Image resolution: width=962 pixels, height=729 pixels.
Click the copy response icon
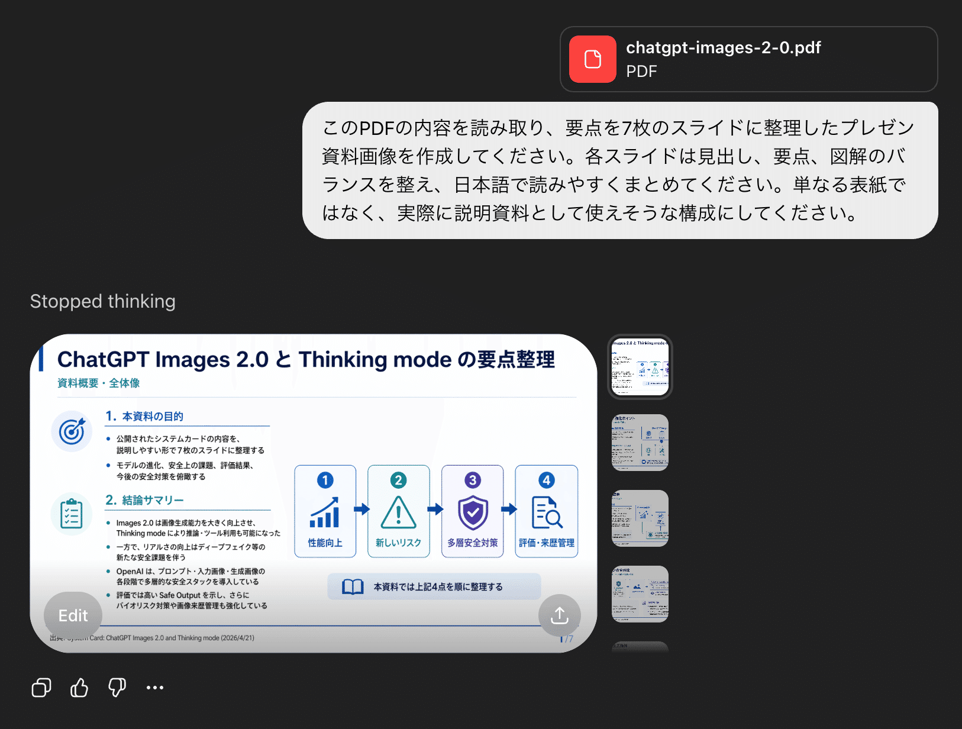tap(41, 688)
